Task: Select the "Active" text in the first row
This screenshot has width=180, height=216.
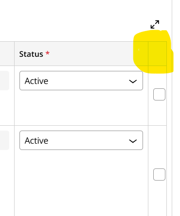Action: pos(36,81)
